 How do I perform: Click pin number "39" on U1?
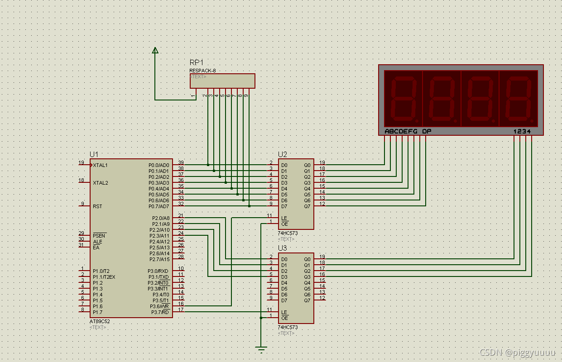click(x=181, y=162)
